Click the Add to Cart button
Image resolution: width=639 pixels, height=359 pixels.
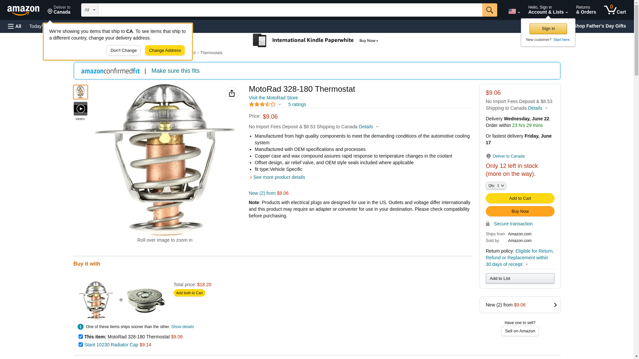[x=520, y=198]
